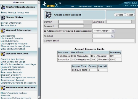Focus the Contact Email input field
This screenshot has width=138, height=99.
click(114, 40)
